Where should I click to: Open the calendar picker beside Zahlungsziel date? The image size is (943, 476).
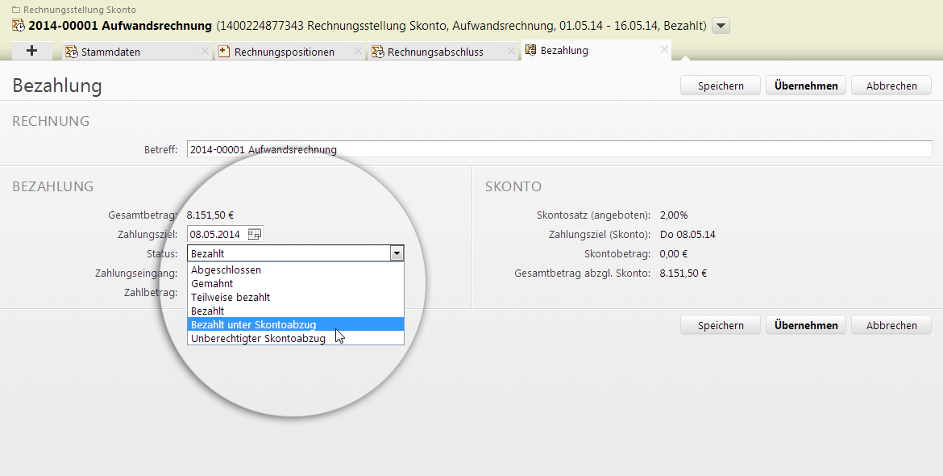(x=254, y=235)
